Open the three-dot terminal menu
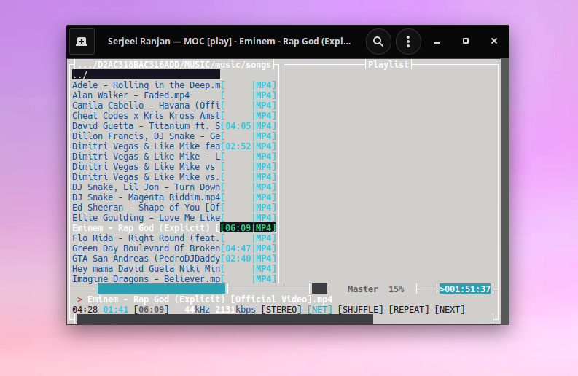Image resolution: width=578 pixels, height=376 pixels. [408, 42]
